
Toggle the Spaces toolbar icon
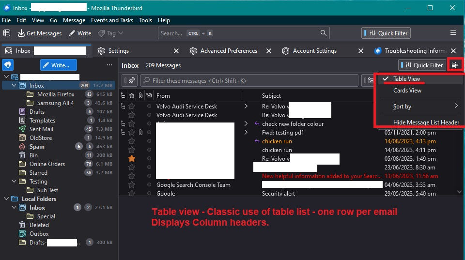click(7, 33)
